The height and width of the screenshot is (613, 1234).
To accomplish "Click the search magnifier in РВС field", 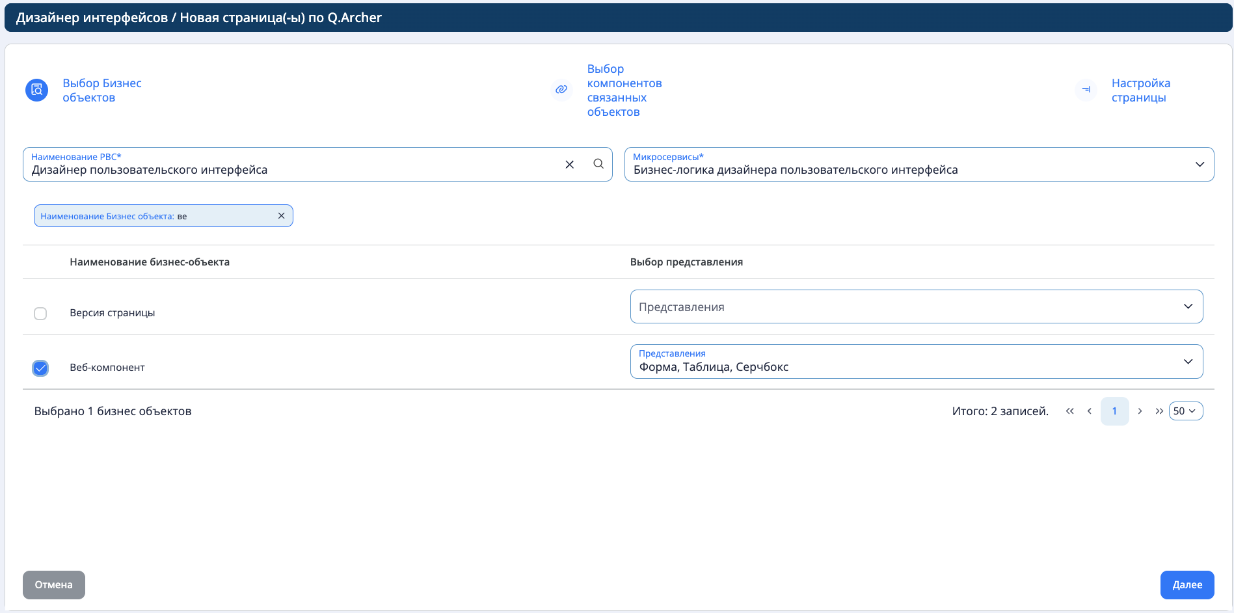I will point(598,164).
